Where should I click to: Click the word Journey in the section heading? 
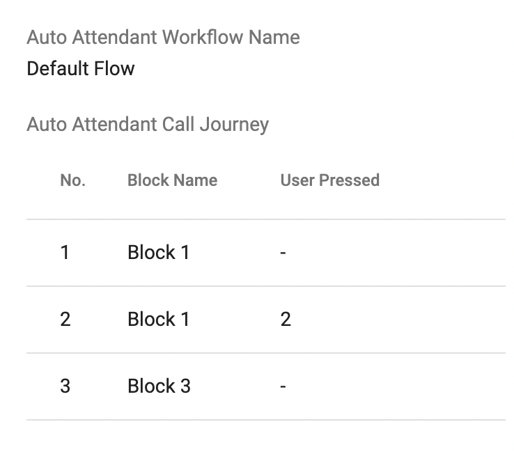tap(235, 125)
